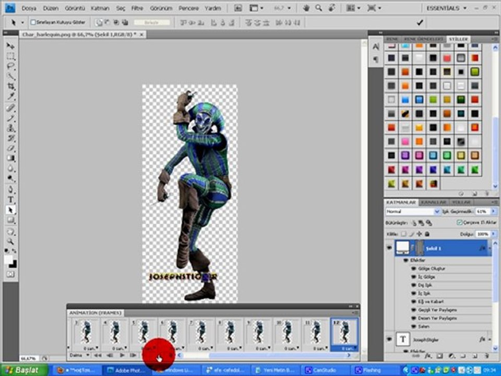Select the Gradient tool
Viewport: 501px width, 376px height.
[x=10, y=158]
